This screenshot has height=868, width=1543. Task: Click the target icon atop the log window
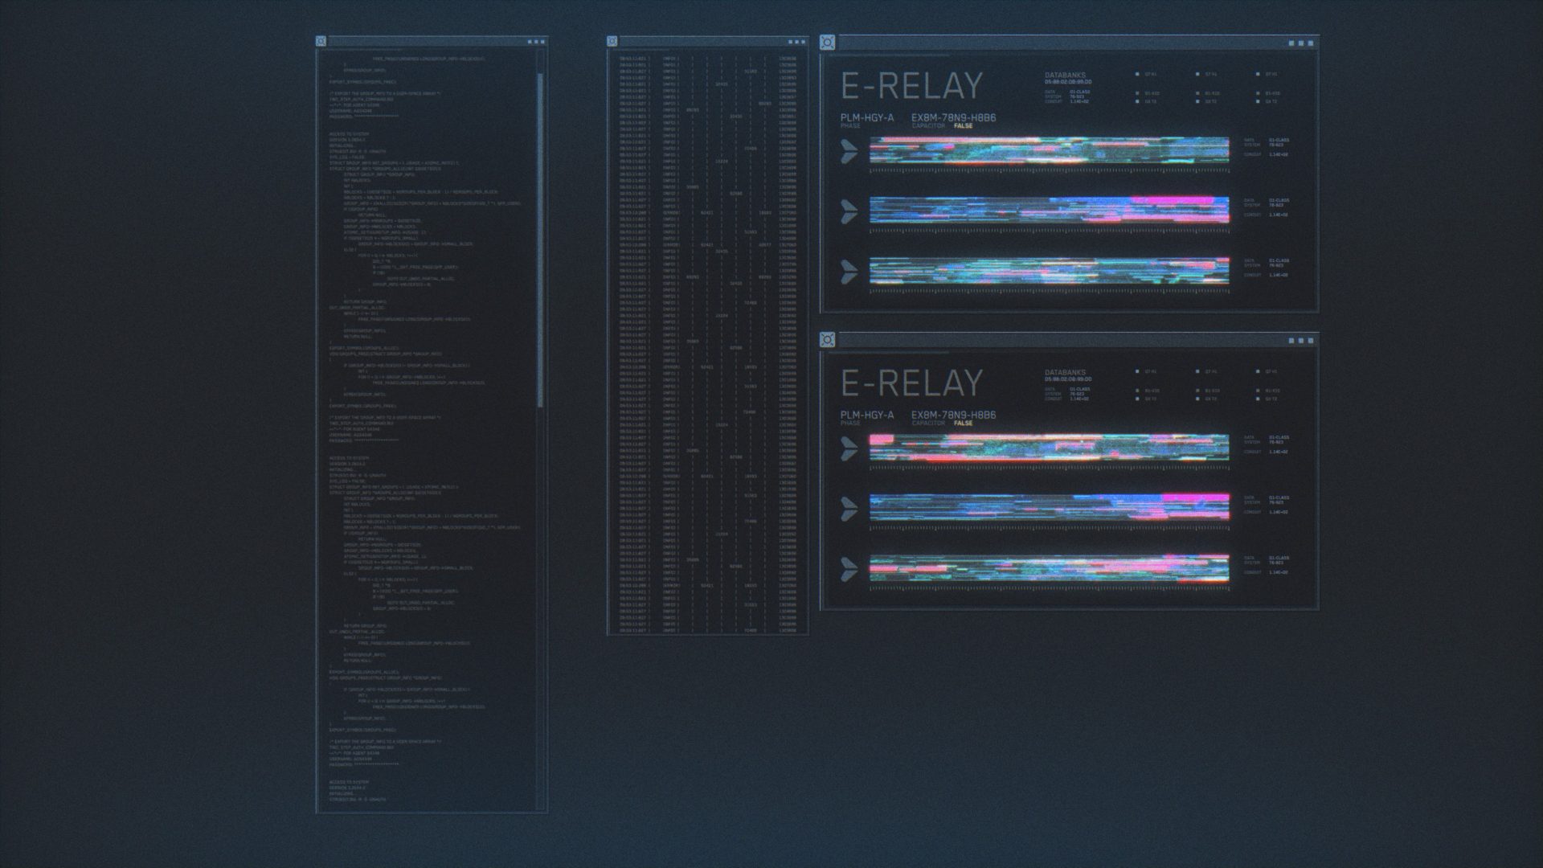coord(612,41)
